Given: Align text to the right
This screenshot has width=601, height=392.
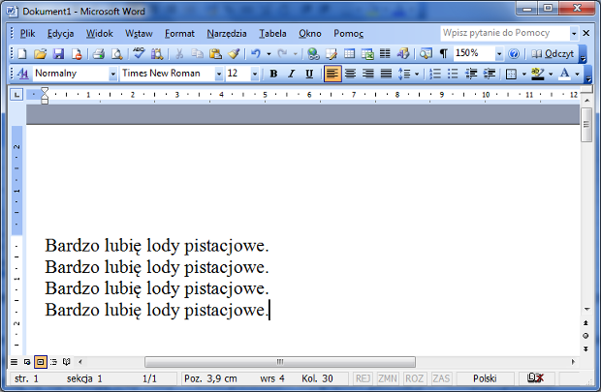Looking at the screenshot, I should coord(368,74).
